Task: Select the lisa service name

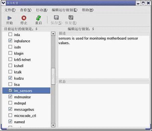Action: 17,85
